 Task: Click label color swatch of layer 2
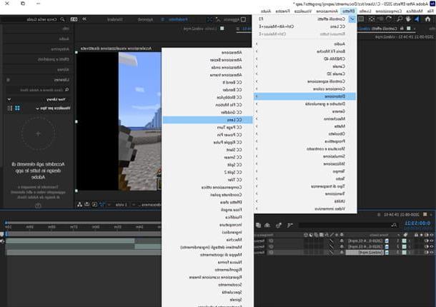point(404,246)
